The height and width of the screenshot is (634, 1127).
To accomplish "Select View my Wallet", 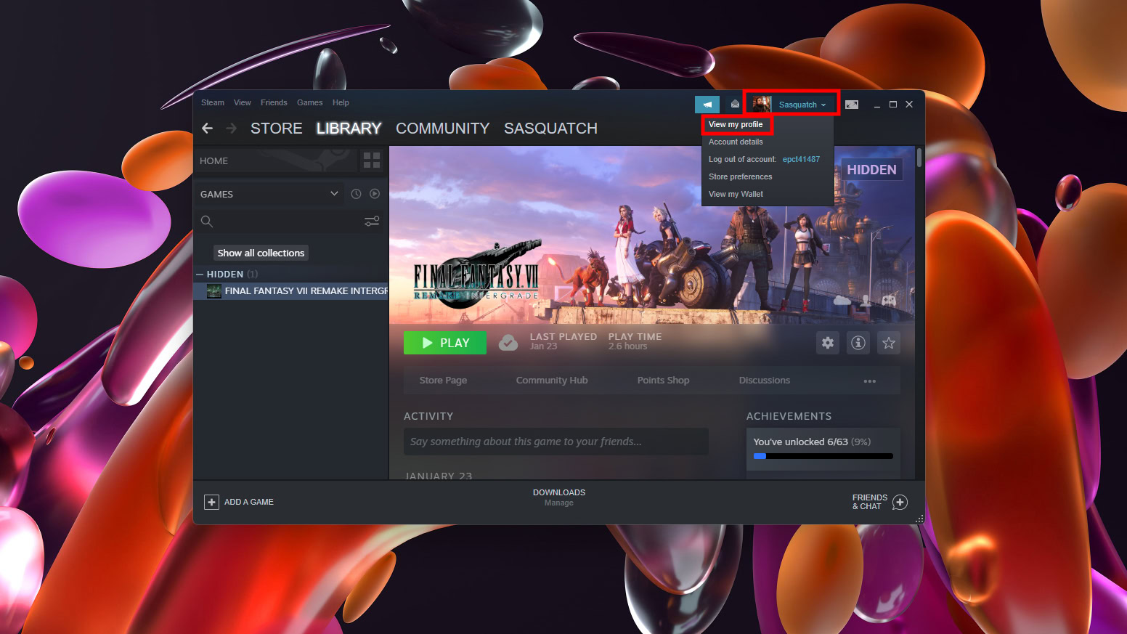I will click(x=736, y=195).
